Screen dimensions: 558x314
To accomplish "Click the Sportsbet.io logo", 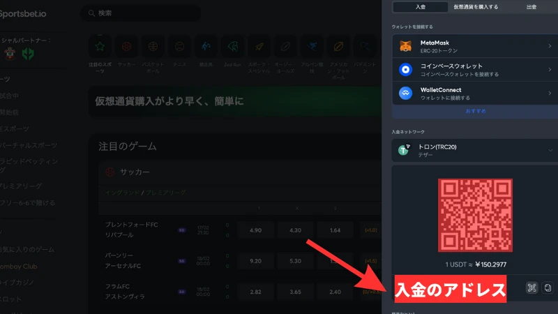I will (x=23, y=13).
